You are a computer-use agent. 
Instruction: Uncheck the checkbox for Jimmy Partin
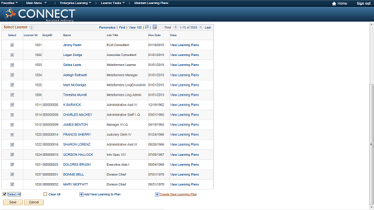pos(12,45)
